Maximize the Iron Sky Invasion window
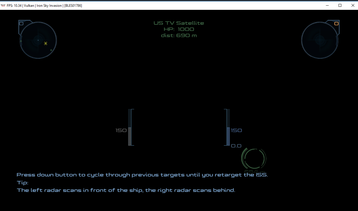This screenshot has width=358, height=211. click(340, 5)
